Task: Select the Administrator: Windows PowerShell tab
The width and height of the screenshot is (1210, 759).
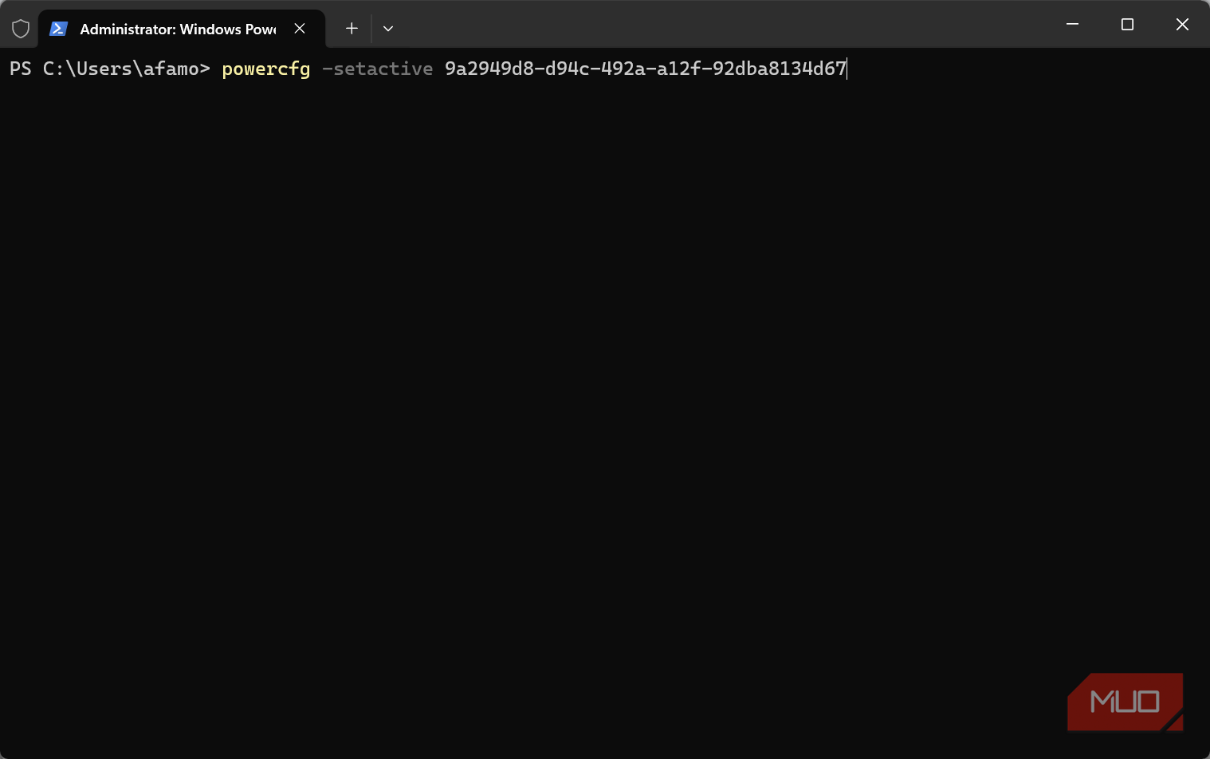Action: 182,29
